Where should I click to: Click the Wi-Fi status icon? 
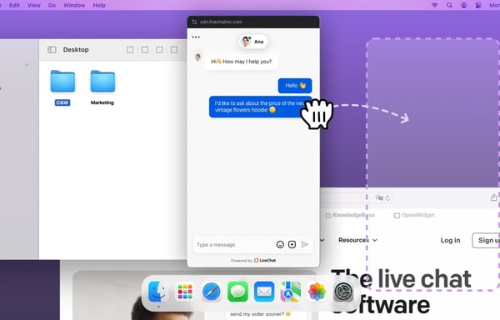tap(435, 5)
